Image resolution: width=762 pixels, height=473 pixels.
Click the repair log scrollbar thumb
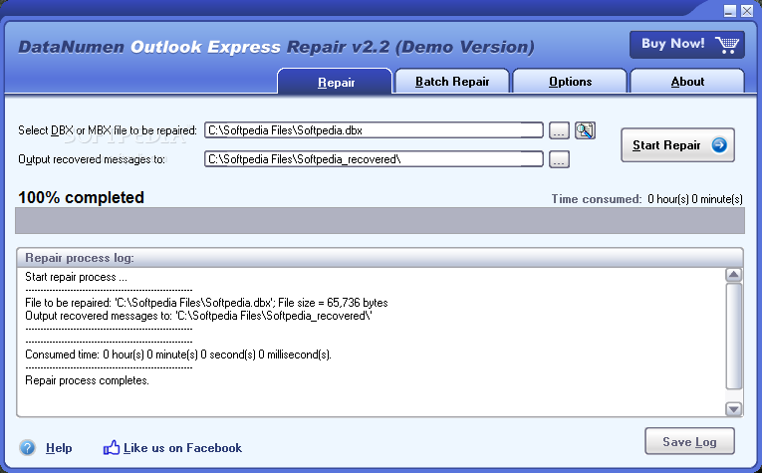[733, 336]
